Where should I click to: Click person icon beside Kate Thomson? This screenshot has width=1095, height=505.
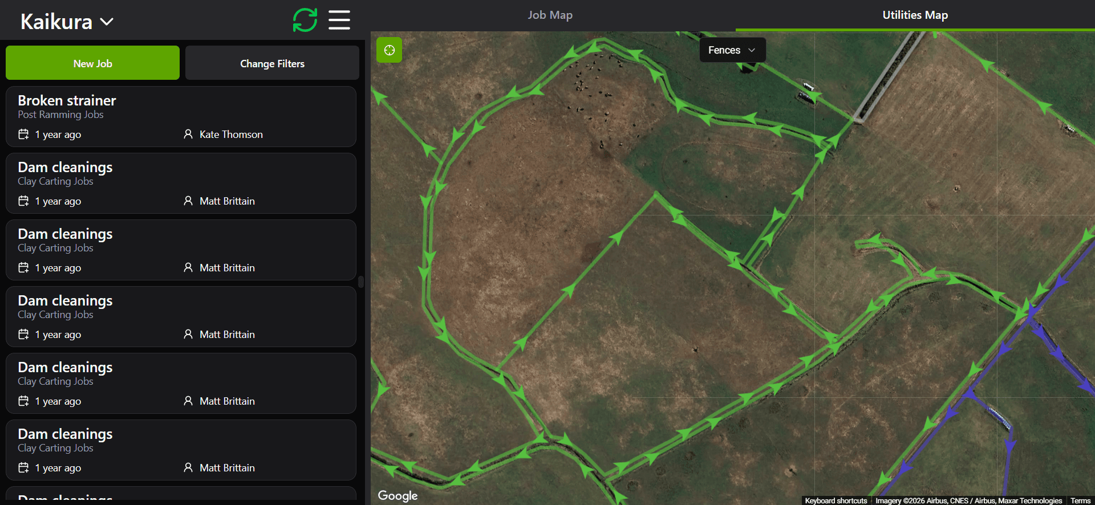[x=188, y=134]
